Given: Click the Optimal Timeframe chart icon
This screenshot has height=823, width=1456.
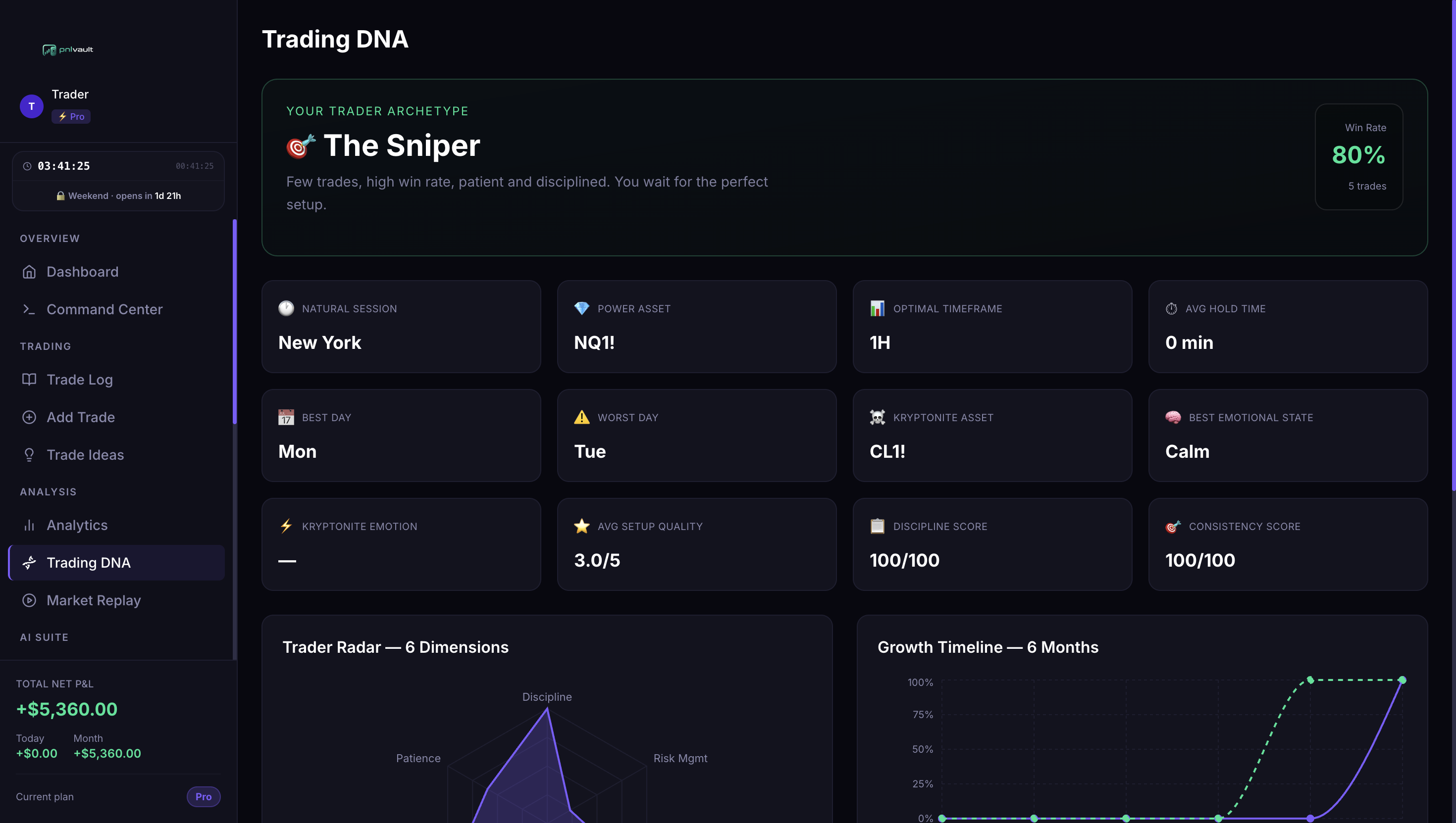Looking at the screenshot, I should point(878,308).
